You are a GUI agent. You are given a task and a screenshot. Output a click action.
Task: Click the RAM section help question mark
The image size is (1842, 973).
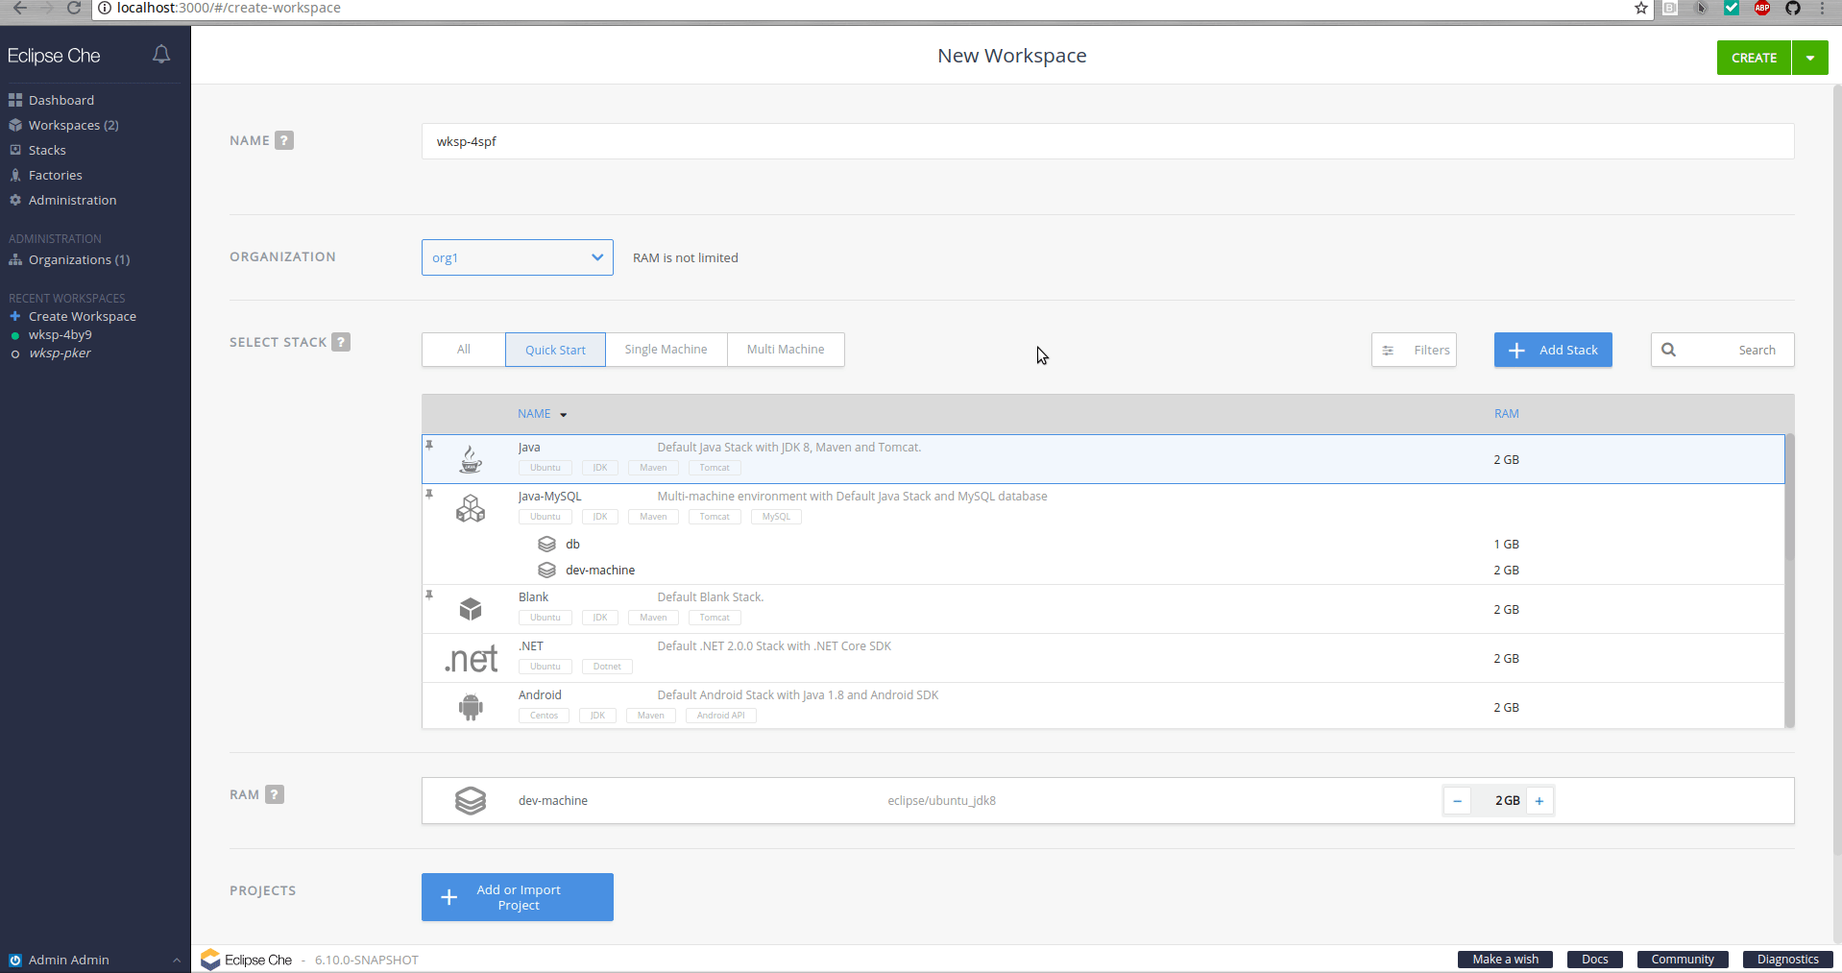pyautogui.click(x=275, y=794)
